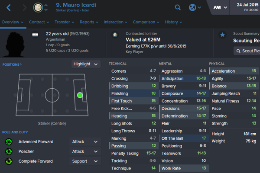Open the Highlight dropdown

click(86, 64)
